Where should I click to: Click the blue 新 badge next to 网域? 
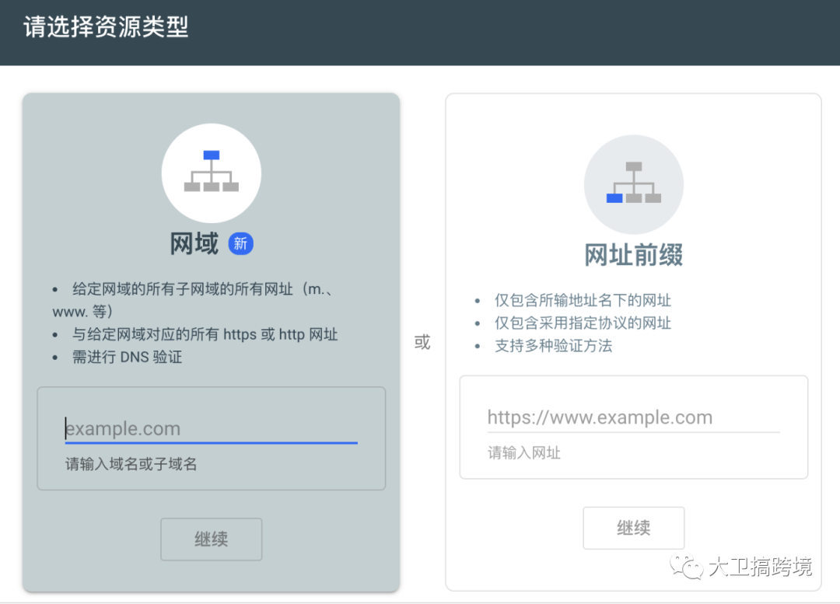point(240,243)
